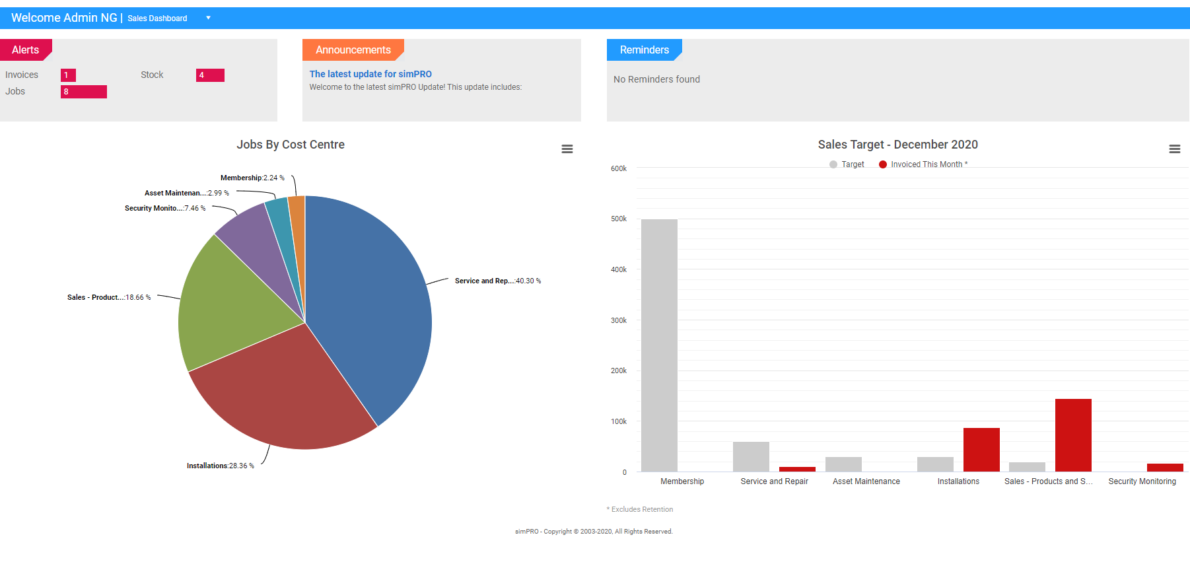Click the grey Membership target bar
The height and width of the screenshot is (564, 1190).
(659, 343)
